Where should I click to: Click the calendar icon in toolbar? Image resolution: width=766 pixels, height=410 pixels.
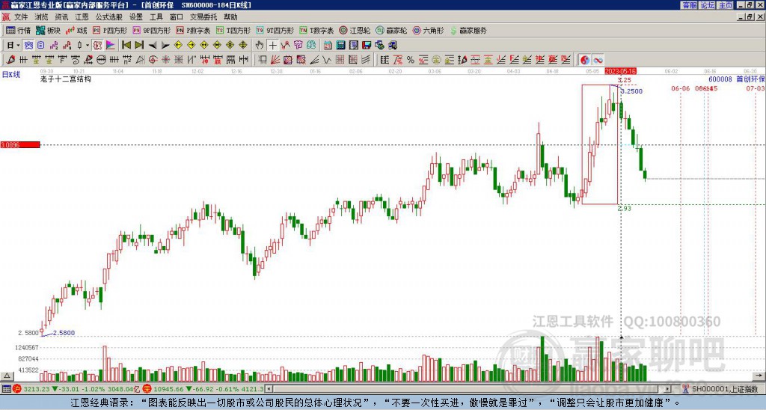coord(328,46)
